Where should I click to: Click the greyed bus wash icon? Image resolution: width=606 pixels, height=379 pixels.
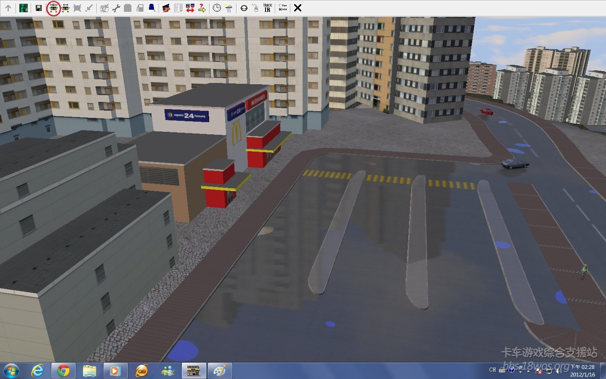tap(128, 8)
